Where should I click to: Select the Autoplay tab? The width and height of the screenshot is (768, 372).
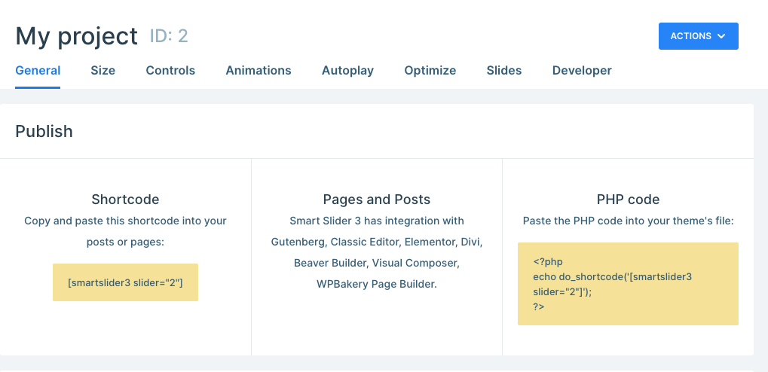point(347,71)
